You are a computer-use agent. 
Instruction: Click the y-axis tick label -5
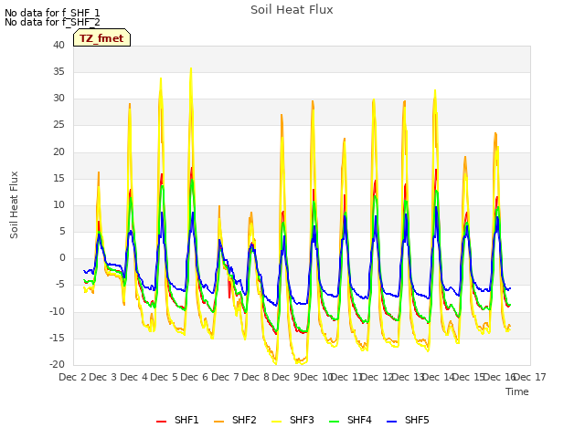(x=58, y=285)
